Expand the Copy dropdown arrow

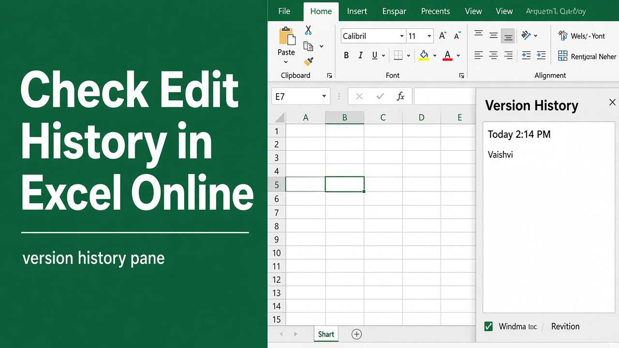(321, 46)
